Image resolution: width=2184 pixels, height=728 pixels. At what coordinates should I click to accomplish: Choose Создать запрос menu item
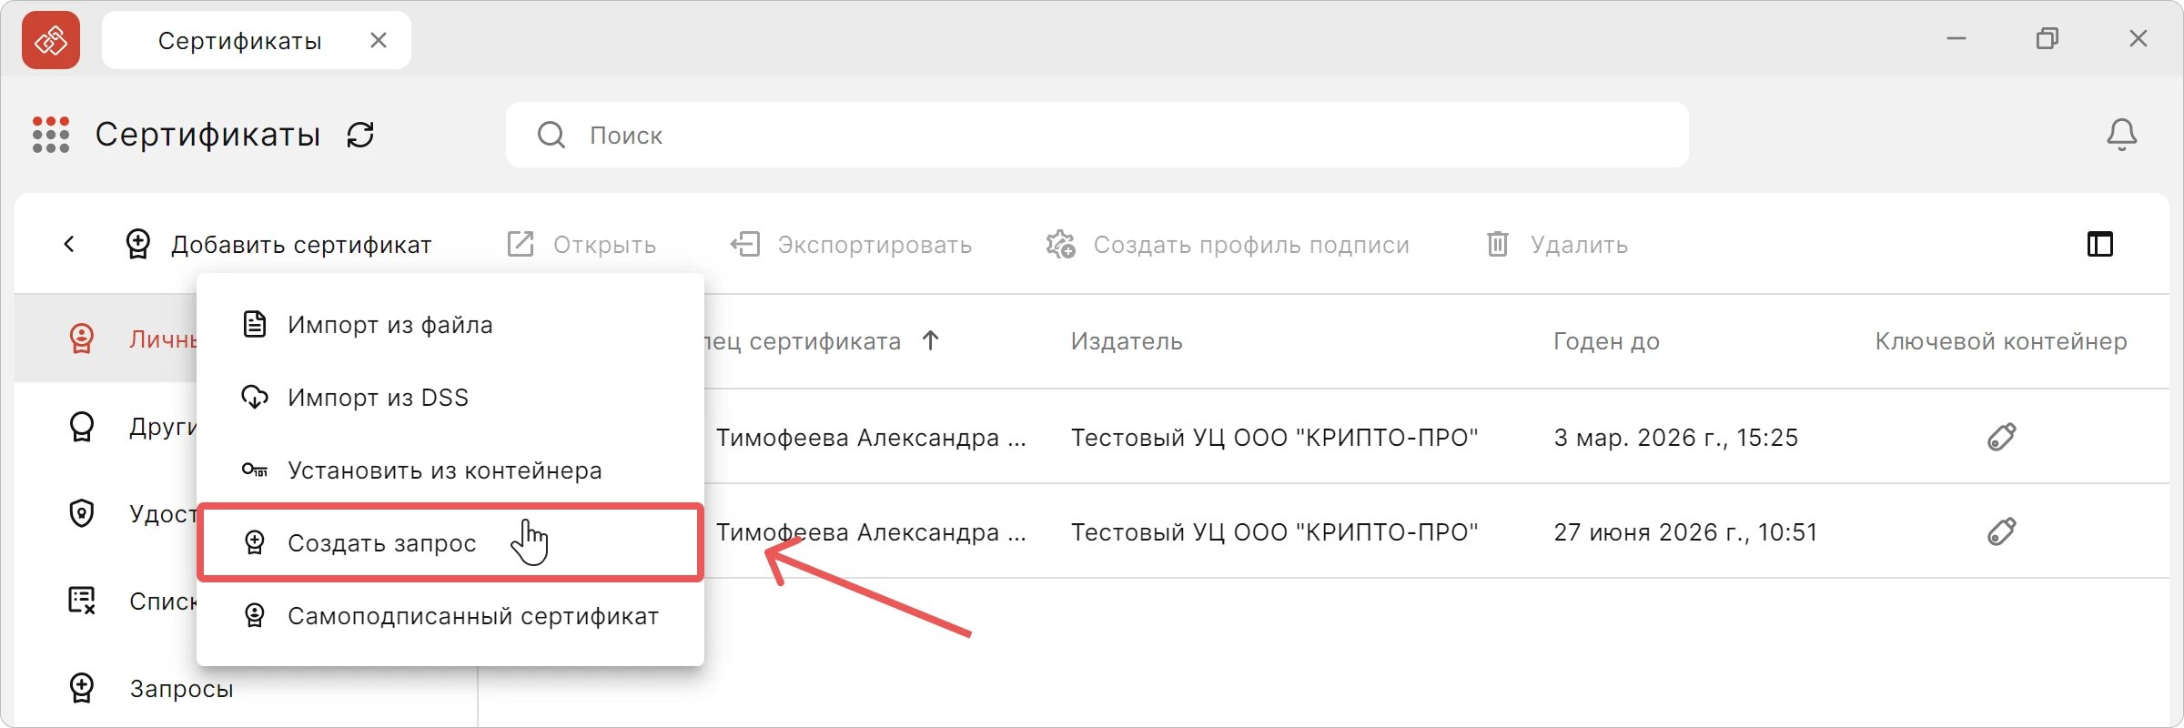point(450,542)
